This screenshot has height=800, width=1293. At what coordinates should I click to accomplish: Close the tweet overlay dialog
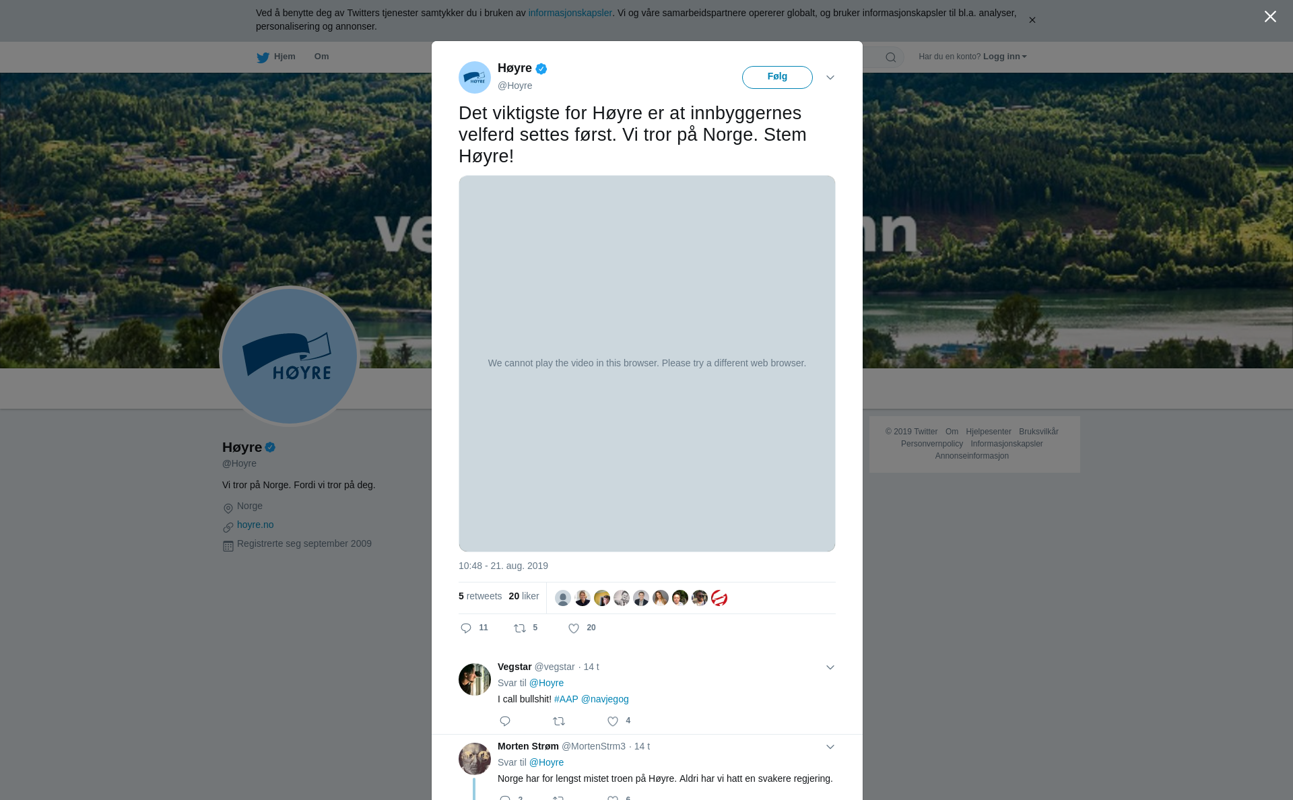point(1270,16)
